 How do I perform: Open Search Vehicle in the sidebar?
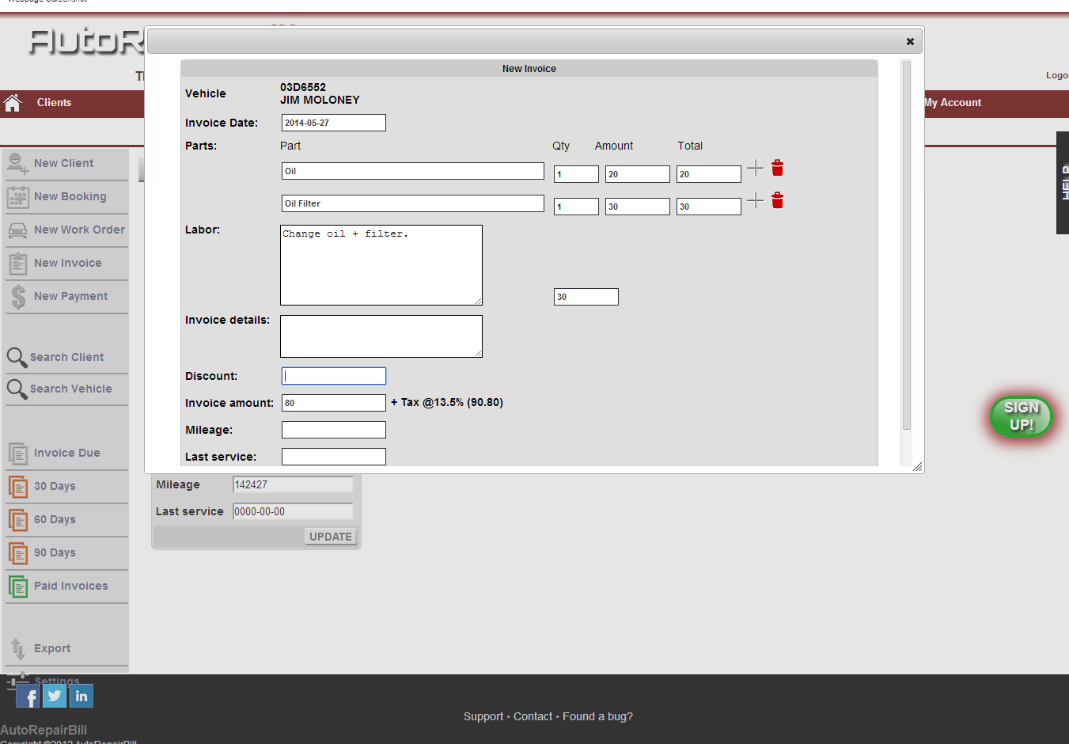[x=70, y=389]
